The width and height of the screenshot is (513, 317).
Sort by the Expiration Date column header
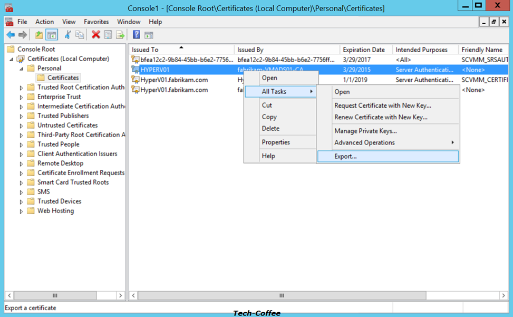click(x=366, y=50)
